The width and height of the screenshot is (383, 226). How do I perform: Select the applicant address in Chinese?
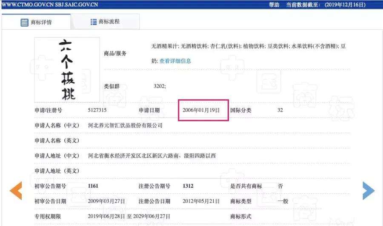tap(151, 156)
